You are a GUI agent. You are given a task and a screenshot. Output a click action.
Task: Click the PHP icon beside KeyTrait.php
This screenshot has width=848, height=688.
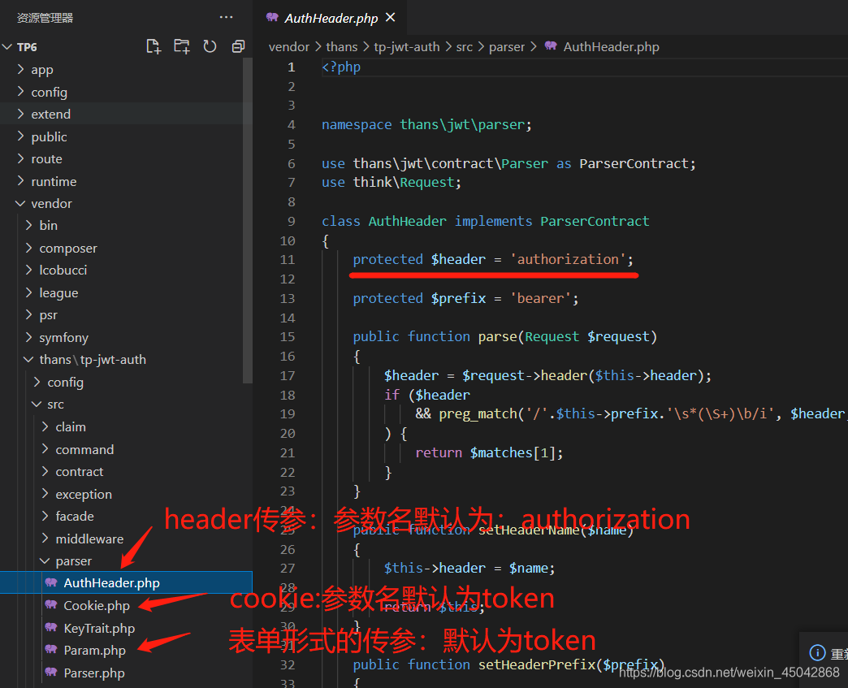51,628
